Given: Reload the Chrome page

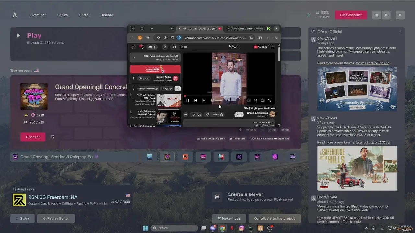Looking at the screenshot, I should pos(260,38).
